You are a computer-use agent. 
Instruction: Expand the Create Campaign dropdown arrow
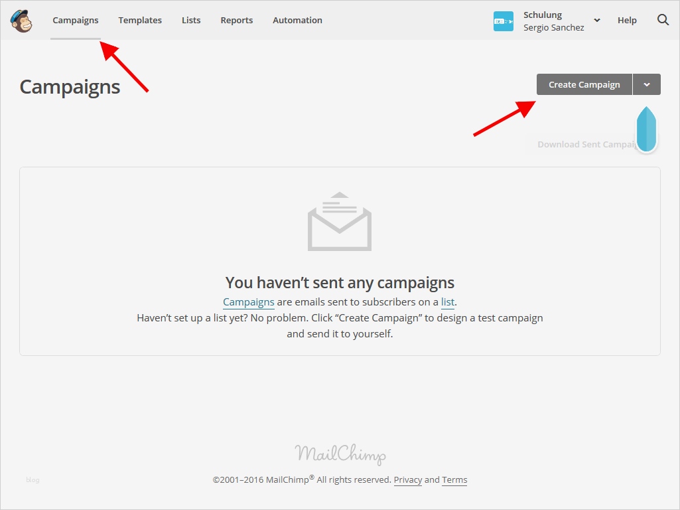(647, 84)
